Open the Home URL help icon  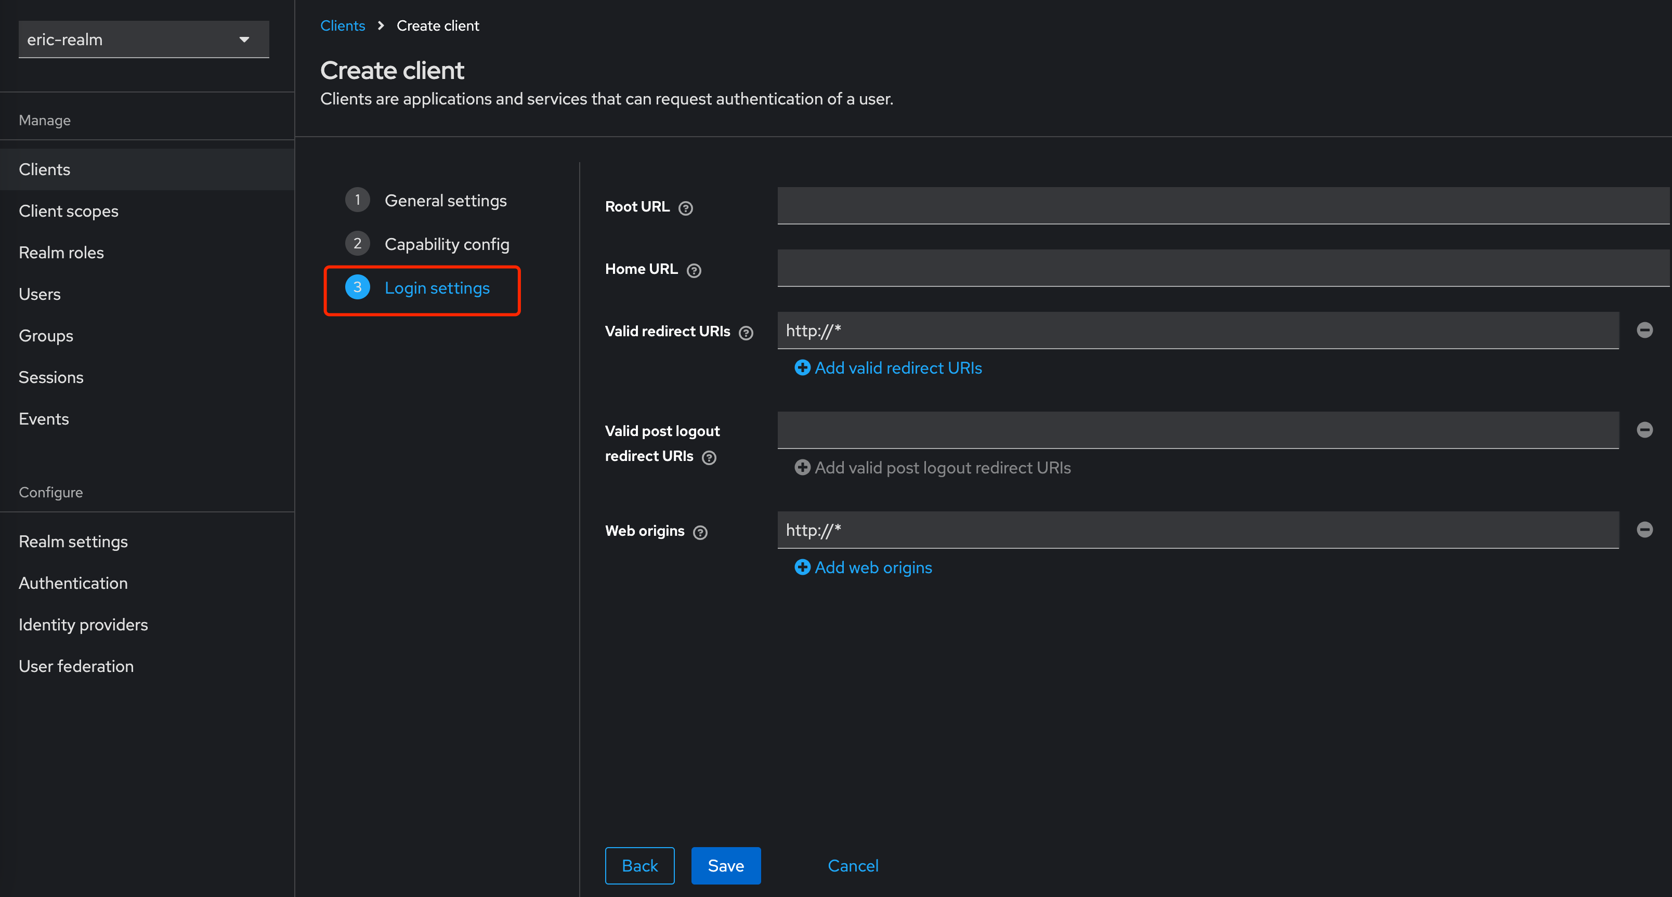point(694,270)
